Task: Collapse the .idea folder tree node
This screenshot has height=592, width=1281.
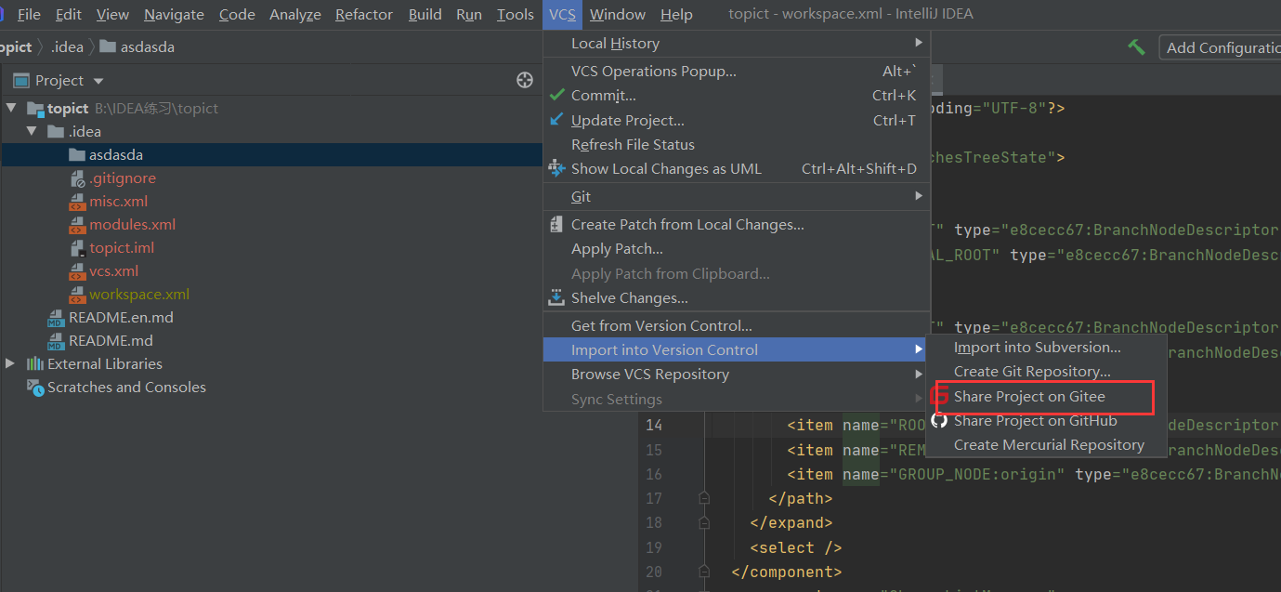Action: click(33, 132)
